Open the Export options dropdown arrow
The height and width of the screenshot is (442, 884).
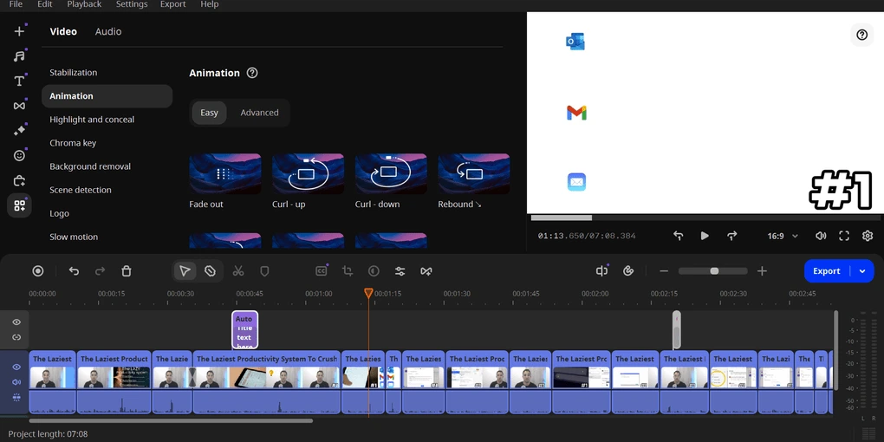pos(862,271)
